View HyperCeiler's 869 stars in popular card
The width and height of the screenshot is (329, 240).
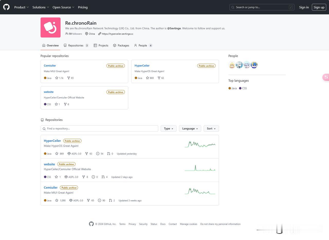point(150,78)
